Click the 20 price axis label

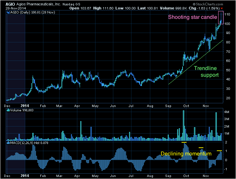228,98
